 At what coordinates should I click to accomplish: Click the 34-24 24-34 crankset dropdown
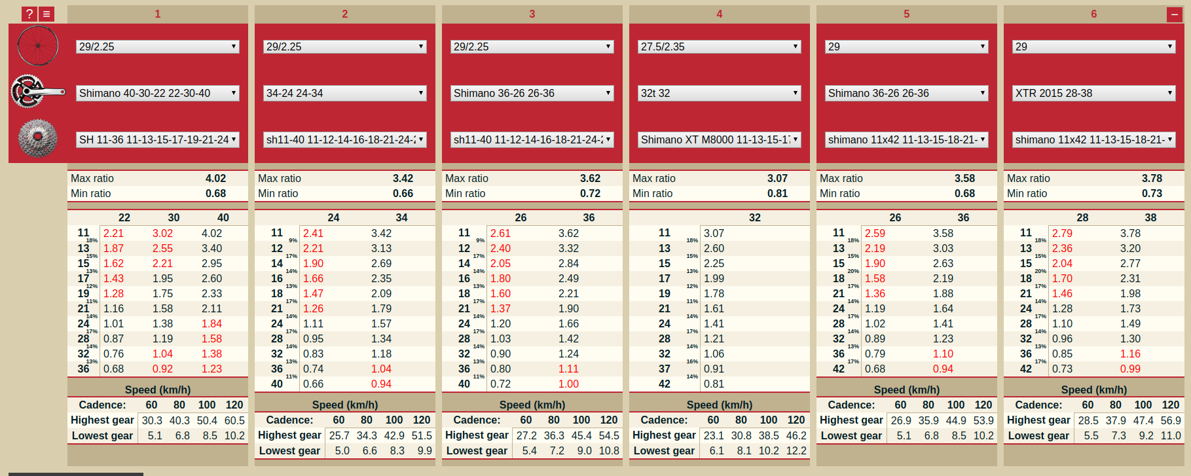pos(344,93)
